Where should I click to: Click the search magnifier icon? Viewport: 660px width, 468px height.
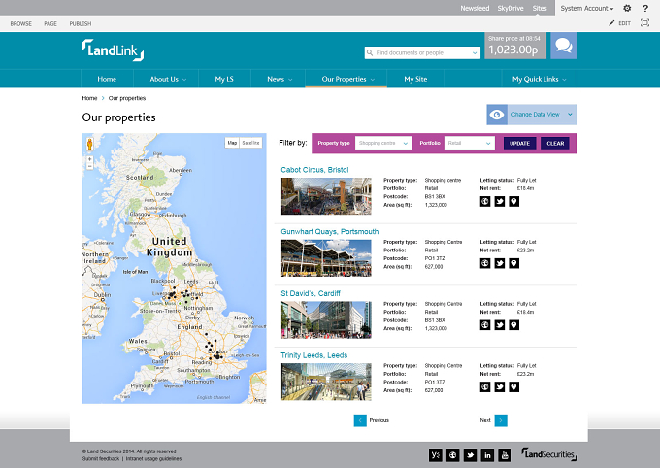click(x=370, y=52)
